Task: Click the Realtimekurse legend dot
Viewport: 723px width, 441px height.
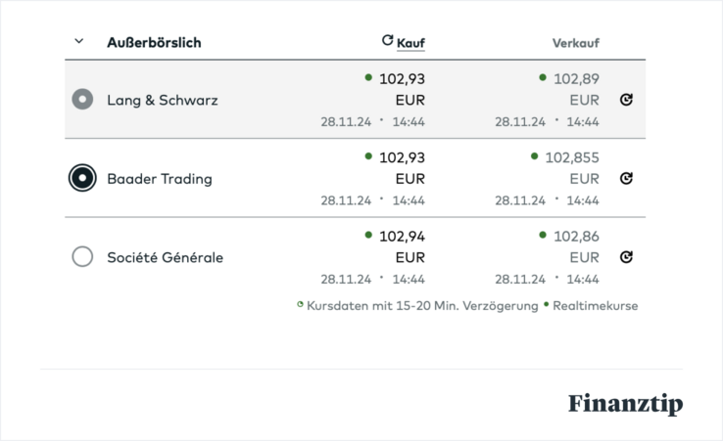Action: click(546, 305)
